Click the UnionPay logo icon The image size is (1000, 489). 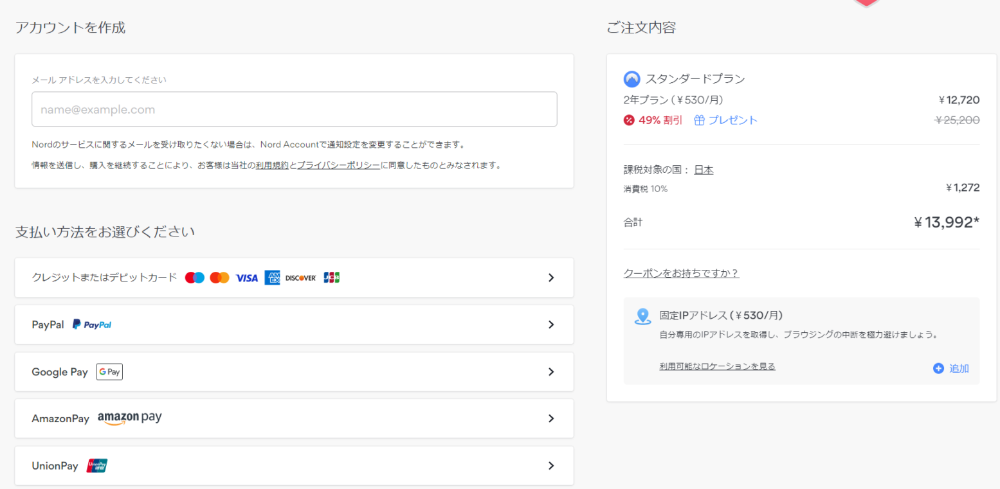[97, 466]
